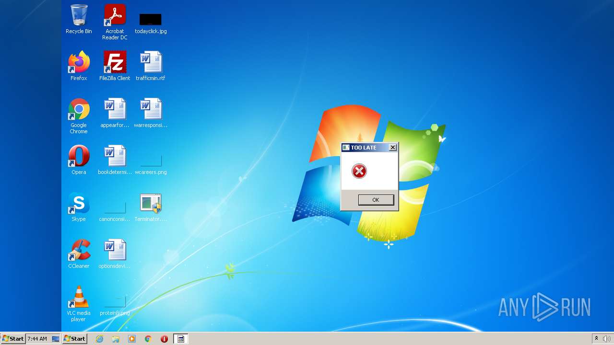The height and width of the screenshot is (345, 614).
Task: Select the proteinfi.png file
Action: [x=115, y=306]
